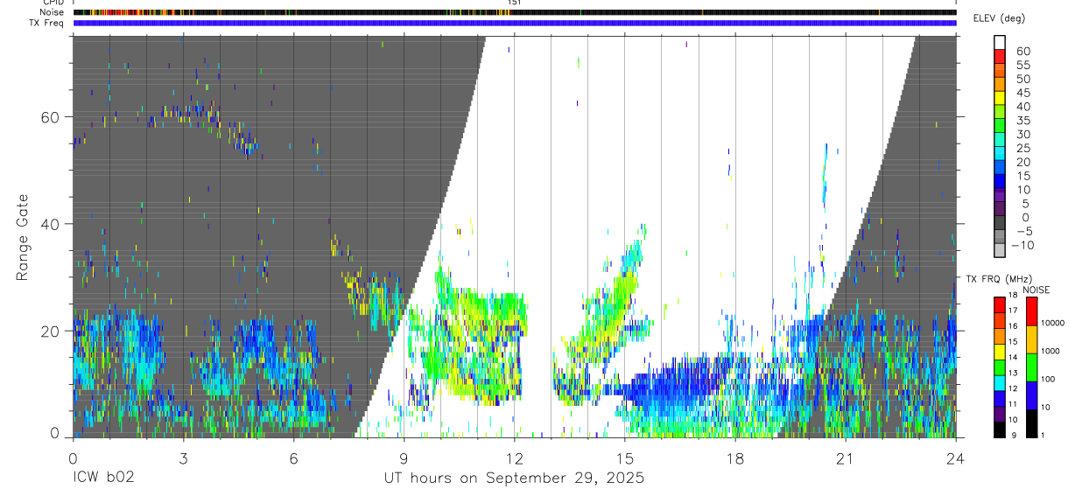Viewport: 1075px width, 496px height.
Task: Click the black bottom segment of TX FRQ bar
Action: click(1000, 430)
